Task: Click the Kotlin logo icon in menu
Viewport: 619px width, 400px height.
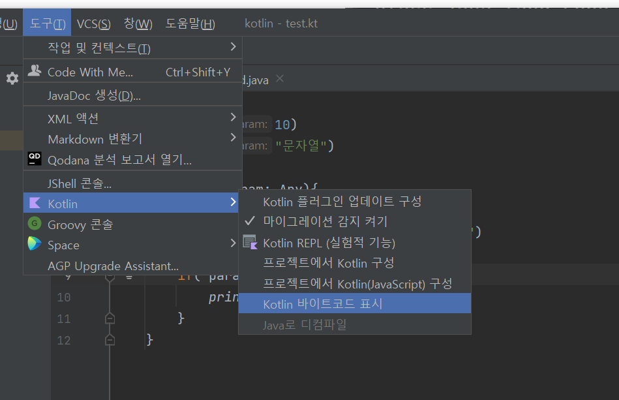Action: (x=35, y=203)
